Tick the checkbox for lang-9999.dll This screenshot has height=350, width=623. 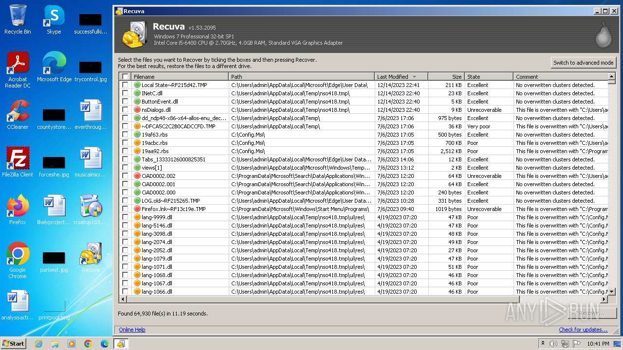(x=125, y=217)
